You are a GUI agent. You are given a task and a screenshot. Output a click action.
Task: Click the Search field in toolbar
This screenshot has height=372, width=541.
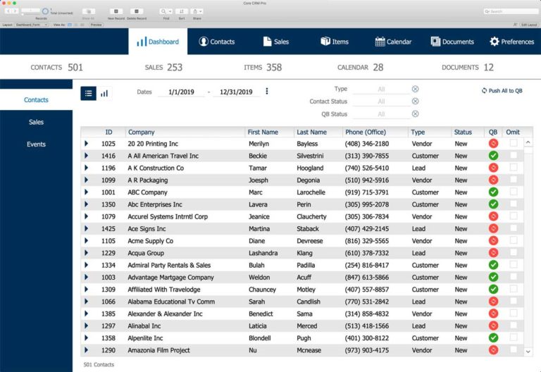(x=511, y=11)
